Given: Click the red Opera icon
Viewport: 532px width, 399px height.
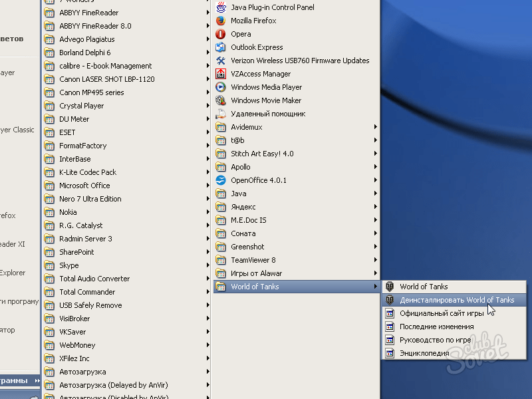Looking at the screenshot, I should click(x=221, y=34).
